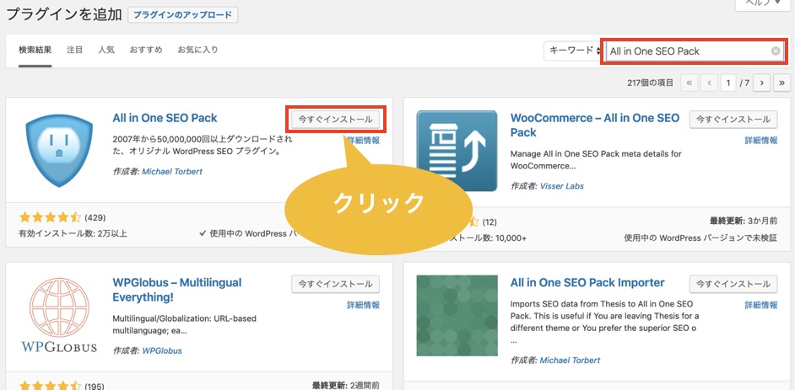Image resolution: width=795 pixels, height=390 pixels.
Task: Install WooCommerce – All in One SEO Pack
Action: tap(733, 120)
